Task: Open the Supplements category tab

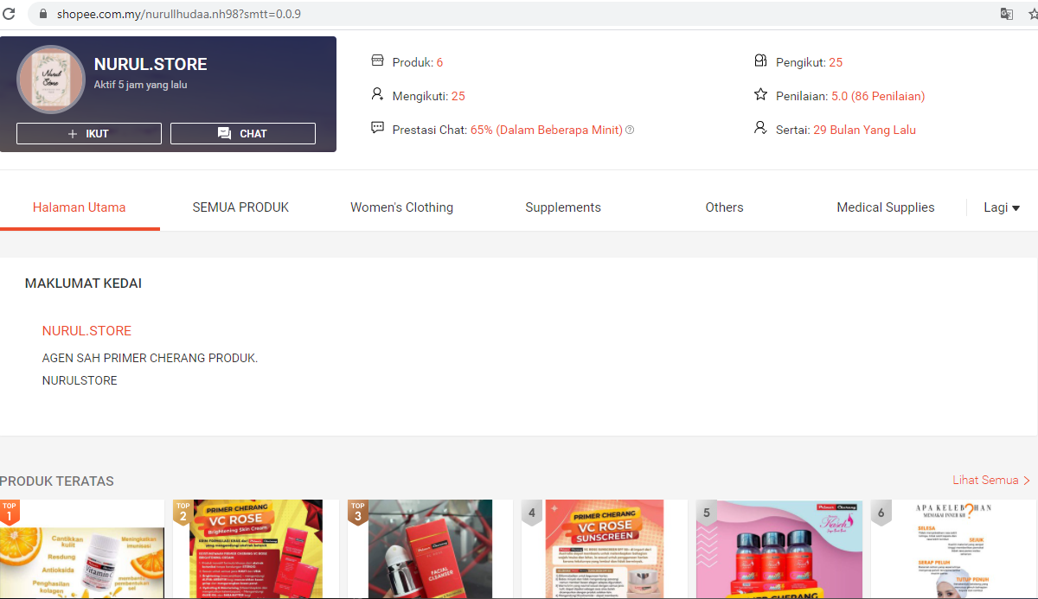Action: (562, 207)
